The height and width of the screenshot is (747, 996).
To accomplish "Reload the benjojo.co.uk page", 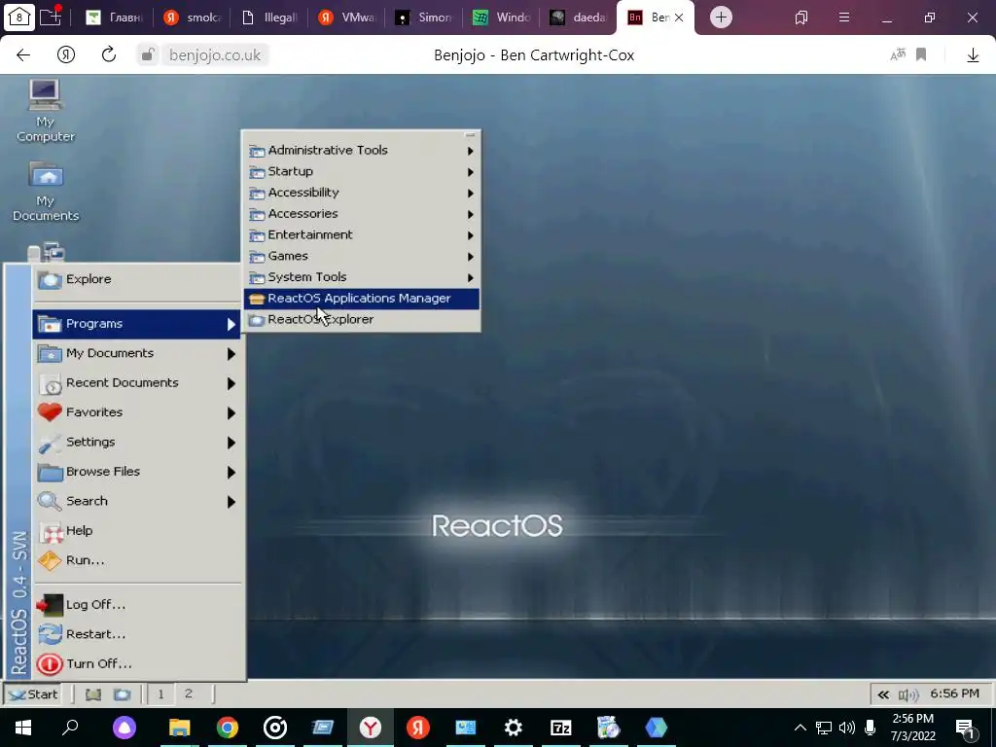I will [109, 54].
